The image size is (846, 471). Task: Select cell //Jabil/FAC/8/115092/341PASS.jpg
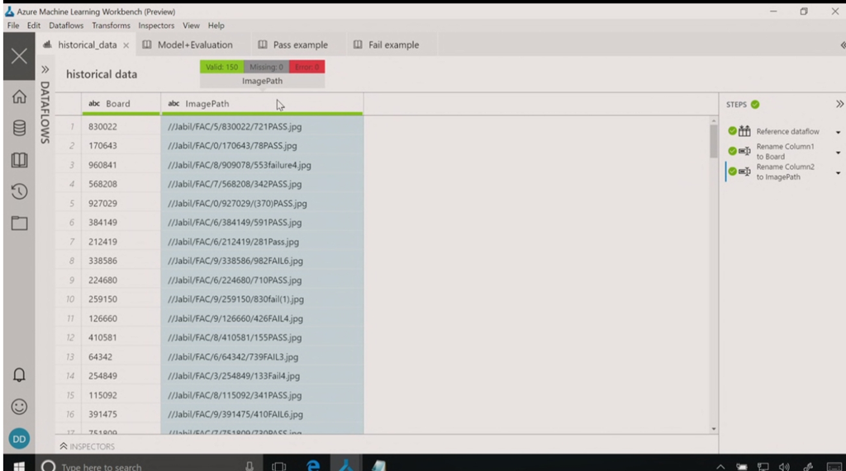pyautogui.click(x=262, y=395)
